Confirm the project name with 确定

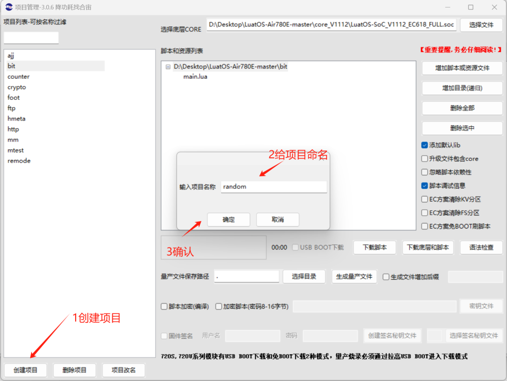228,220
